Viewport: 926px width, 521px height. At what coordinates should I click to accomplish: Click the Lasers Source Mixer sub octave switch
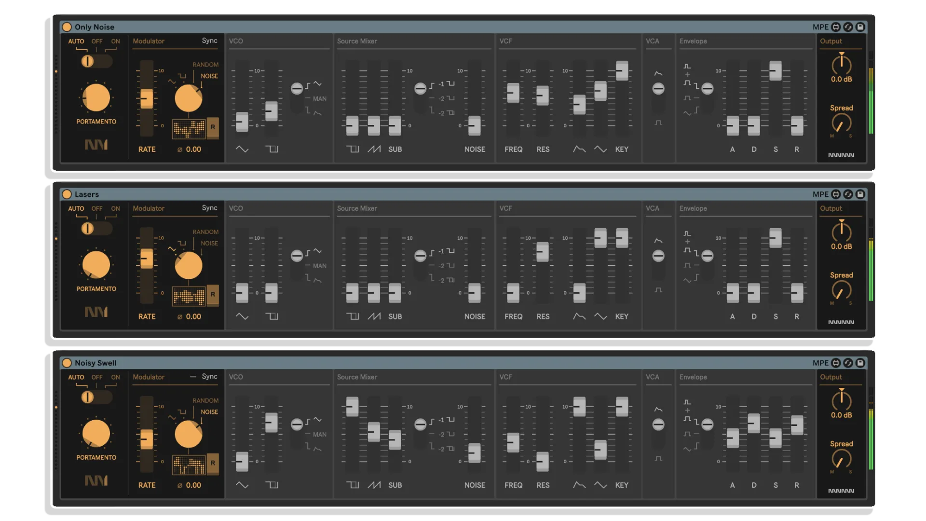[421, 256]
